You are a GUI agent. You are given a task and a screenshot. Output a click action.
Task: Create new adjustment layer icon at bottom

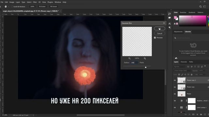coord(197,114)
